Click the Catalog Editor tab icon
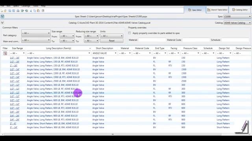This screenshot has width=252, height=141. (x=233, y=10)
